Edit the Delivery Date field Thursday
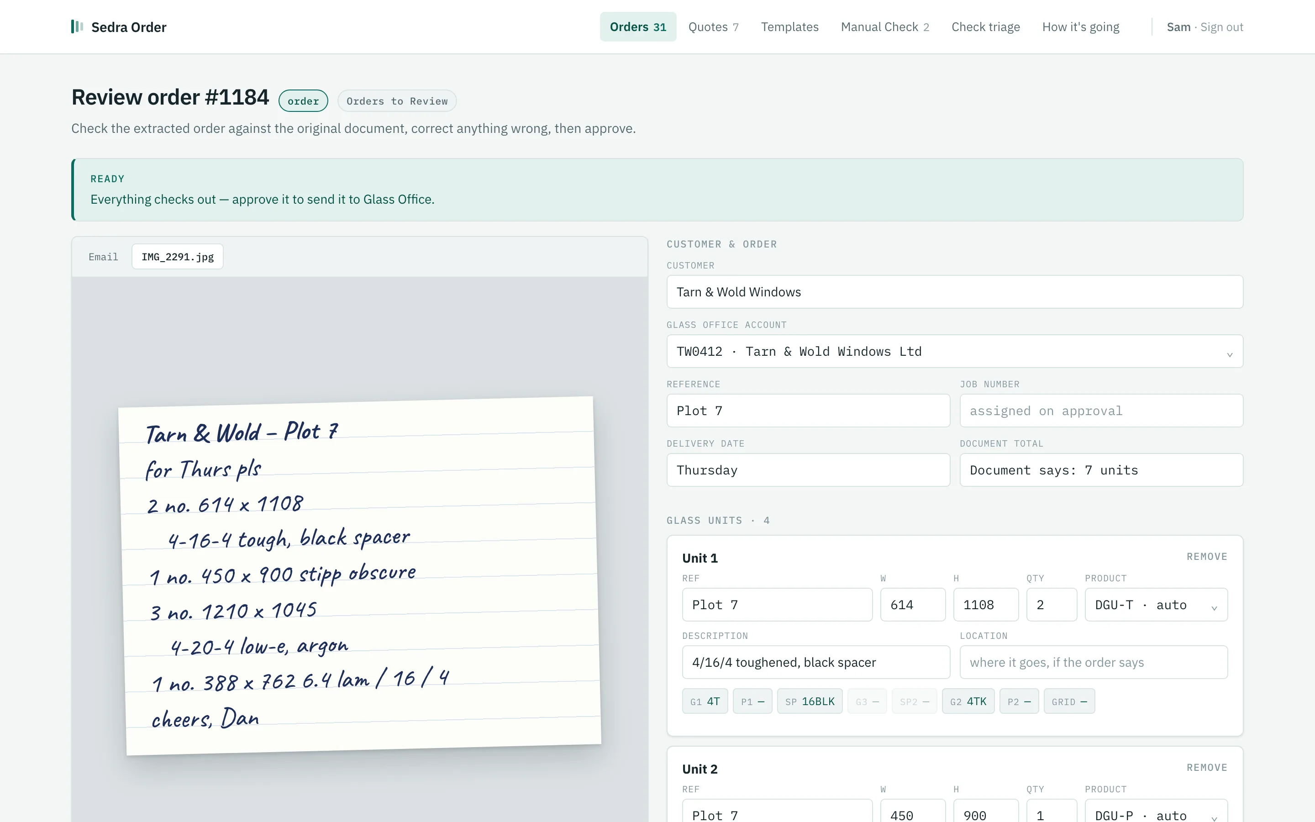Image resolution: width=1315 pixels, height=822 pixels. click(x=808, y=470)
